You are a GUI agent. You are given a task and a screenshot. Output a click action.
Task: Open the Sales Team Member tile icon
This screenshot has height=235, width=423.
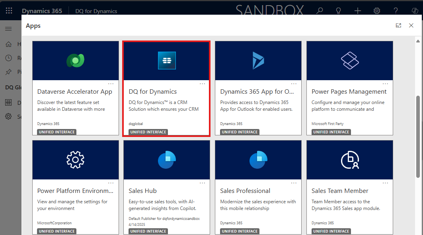[x=350, y=160]
